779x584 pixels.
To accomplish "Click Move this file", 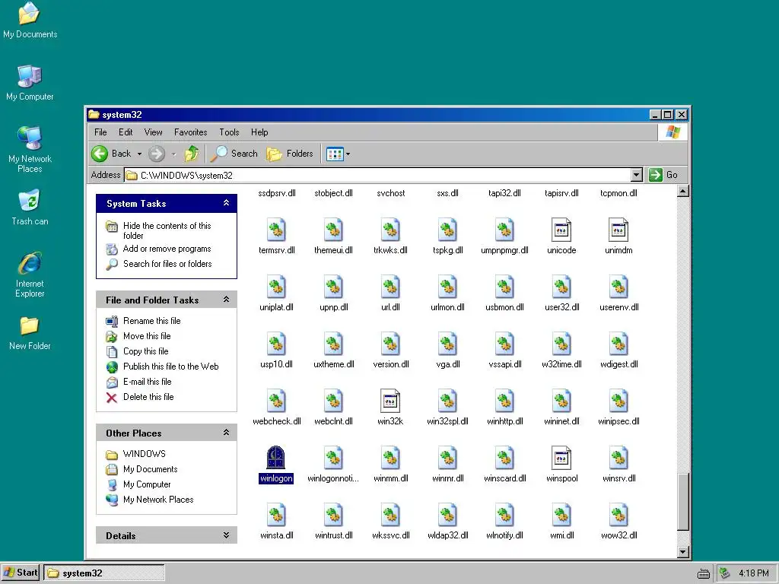I will 147,336.
